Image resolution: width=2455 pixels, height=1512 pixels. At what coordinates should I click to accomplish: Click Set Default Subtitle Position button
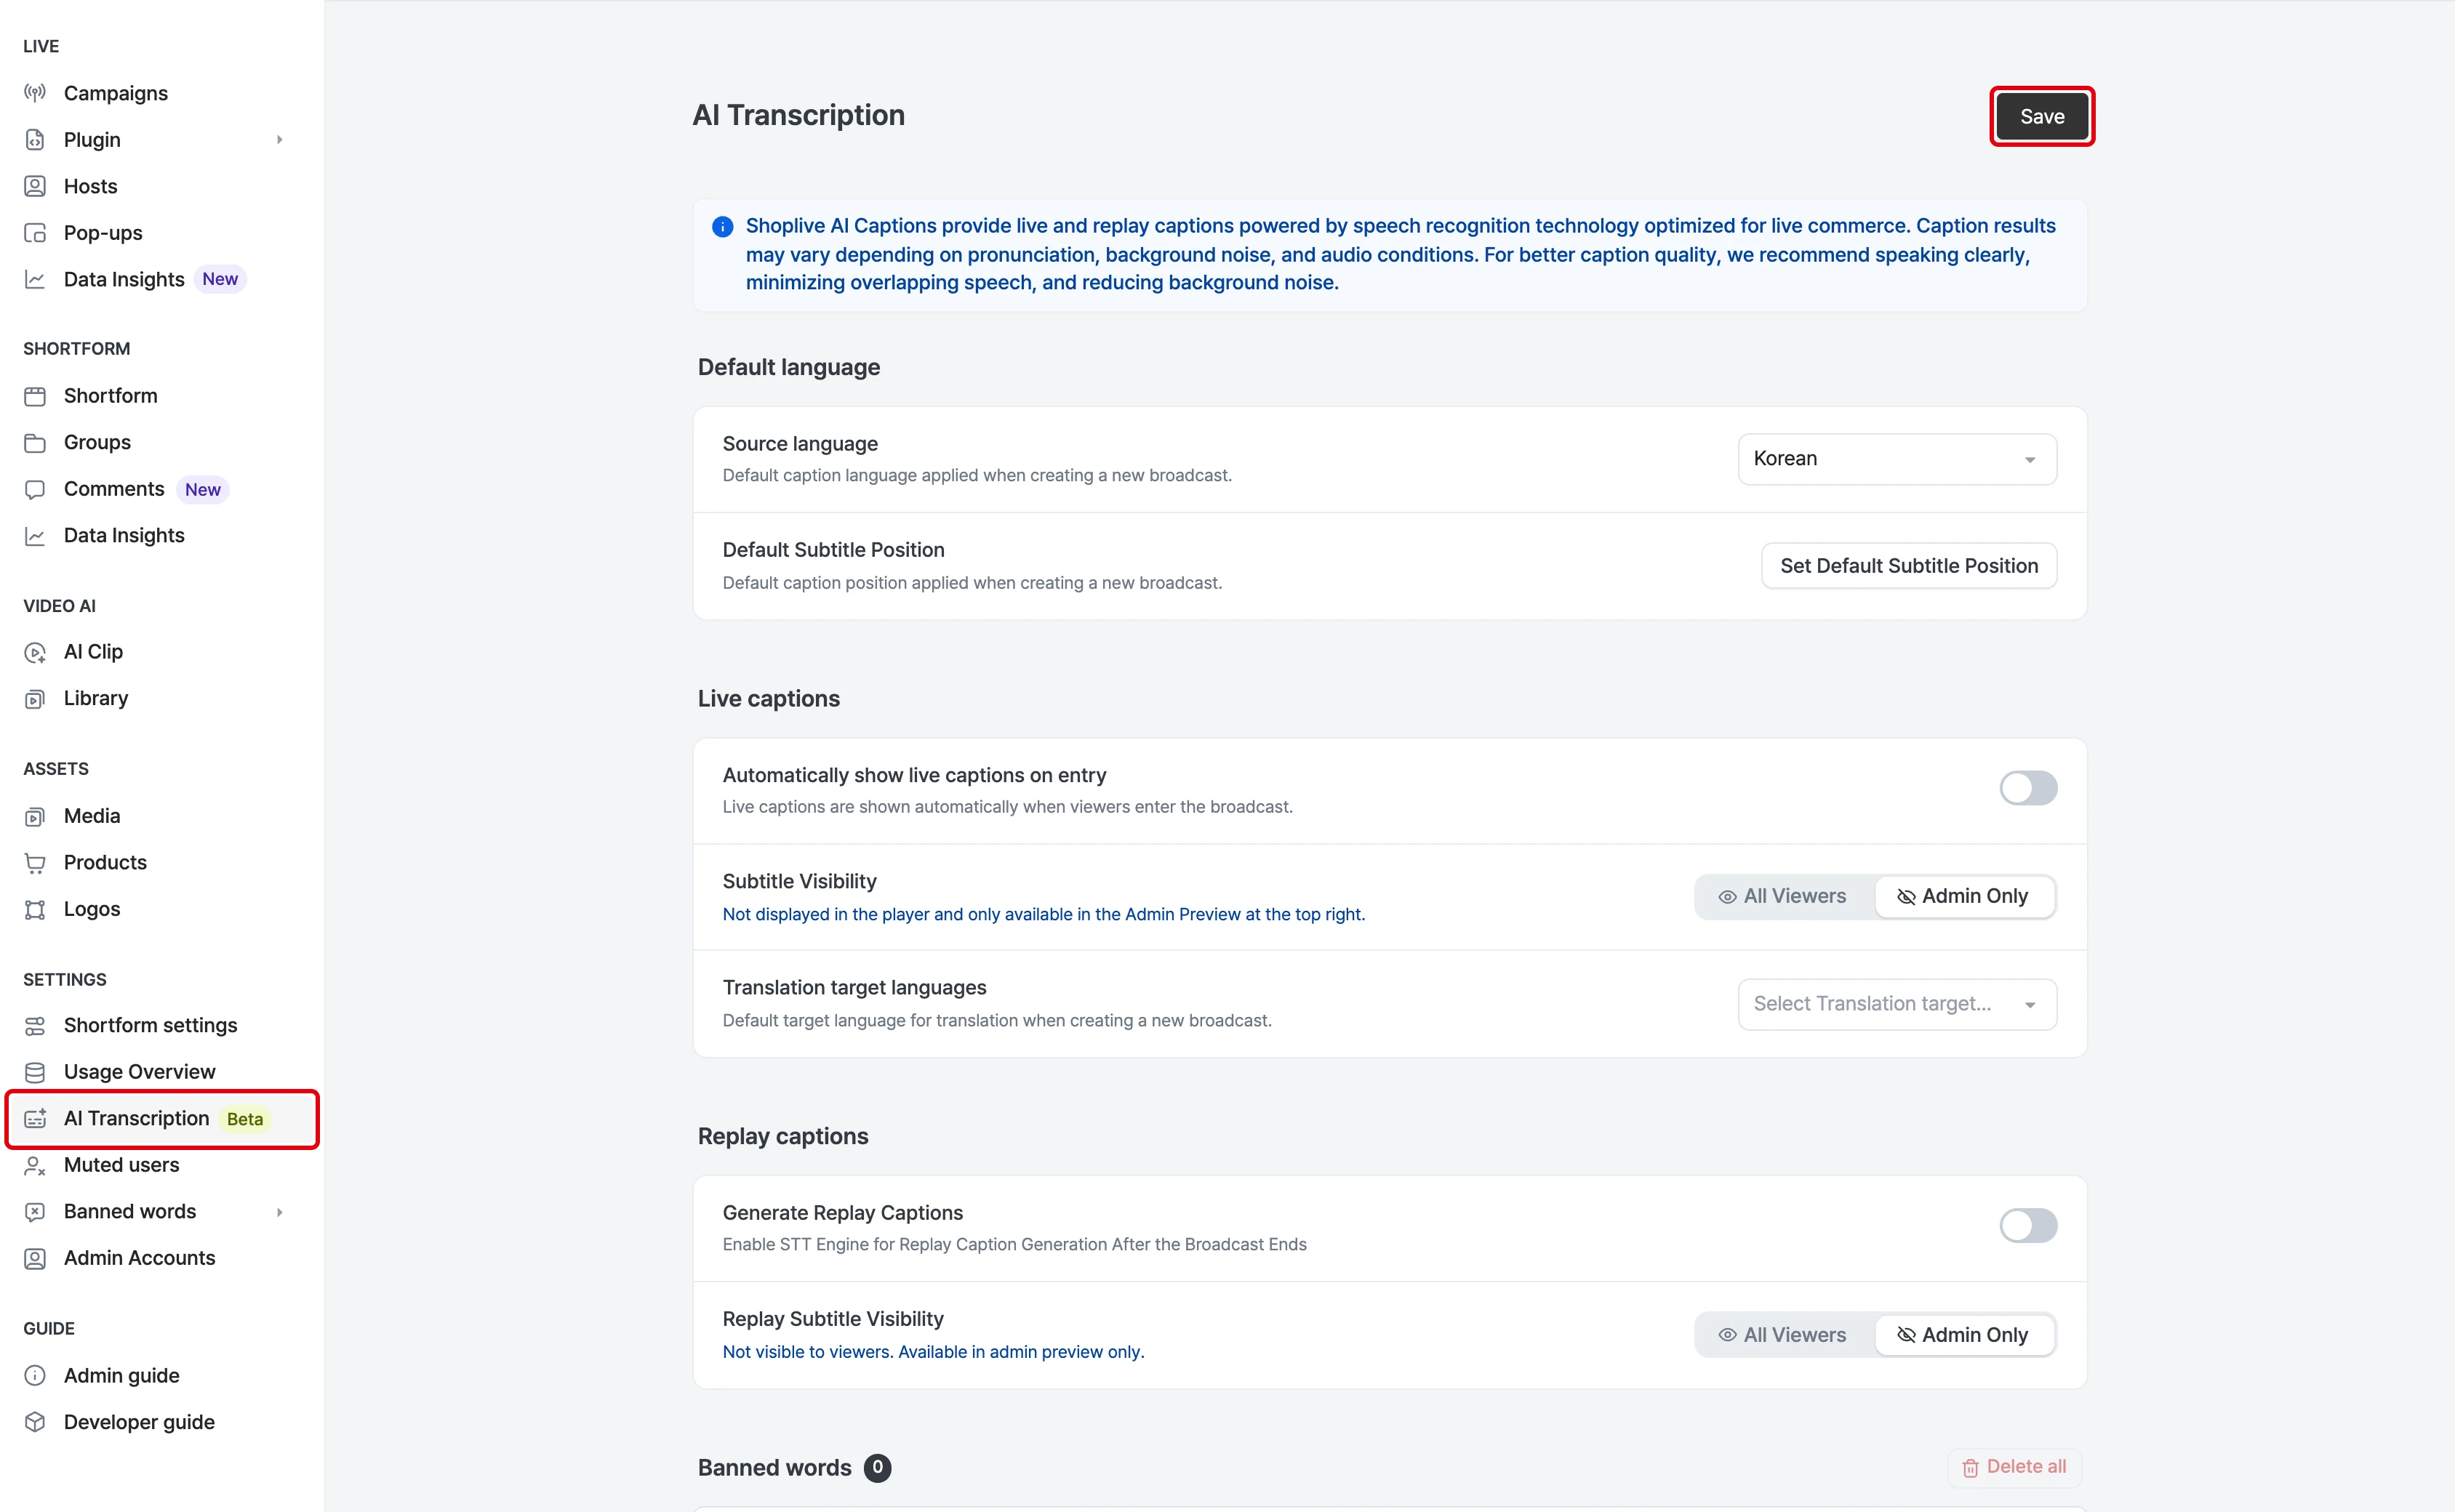(x=1909, y=566)
